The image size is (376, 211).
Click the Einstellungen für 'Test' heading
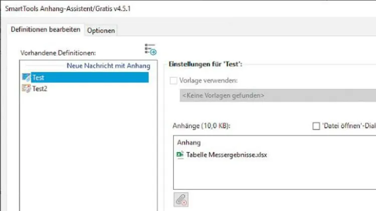pos(206,64)
